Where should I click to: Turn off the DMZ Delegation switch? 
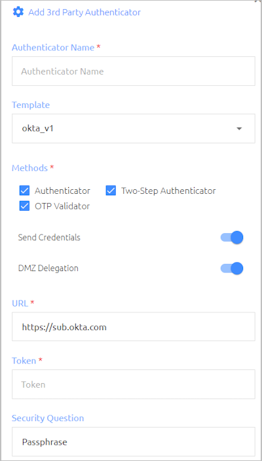pyautogui.click(x=232, y=268)
